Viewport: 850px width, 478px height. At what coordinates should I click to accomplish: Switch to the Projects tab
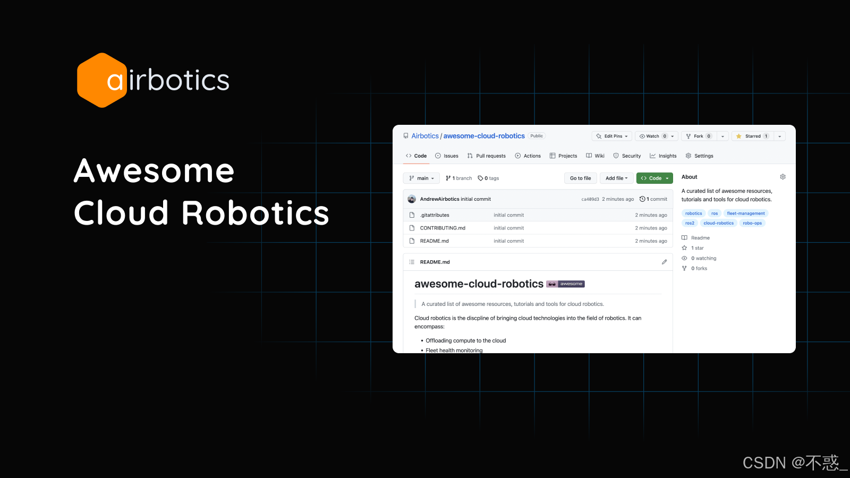[563, 156]
